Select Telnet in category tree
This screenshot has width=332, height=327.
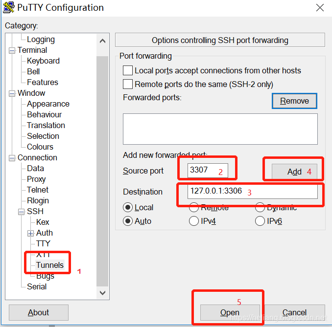tap(38, 190)
